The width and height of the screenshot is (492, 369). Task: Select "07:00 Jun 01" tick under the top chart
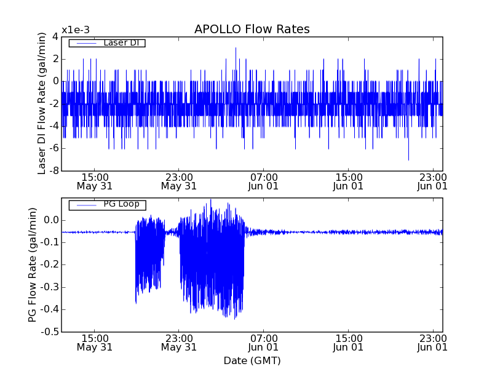(x=264, y=181)
